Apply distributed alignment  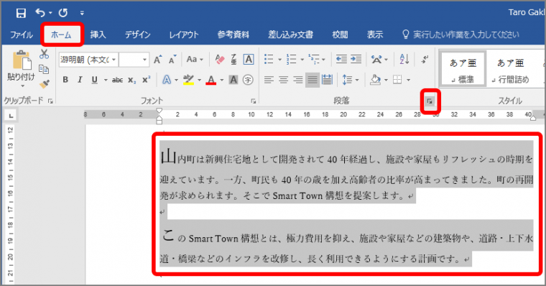click(x=327, y=80)
